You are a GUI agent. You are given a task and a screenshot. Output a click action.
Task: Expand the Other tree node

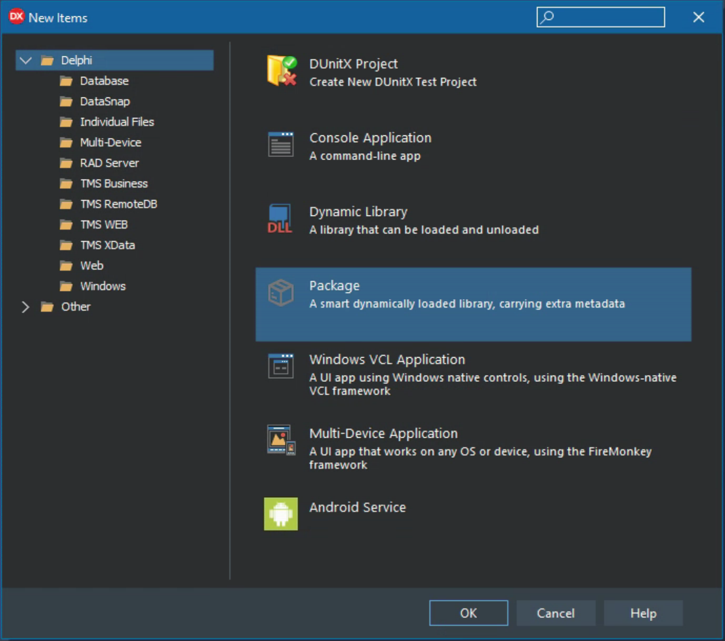point(25,307)
